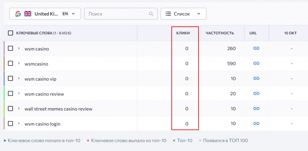Open the United Kingdom EN region dropdown
The image size is (308, 151).
(x=45, y=14)
